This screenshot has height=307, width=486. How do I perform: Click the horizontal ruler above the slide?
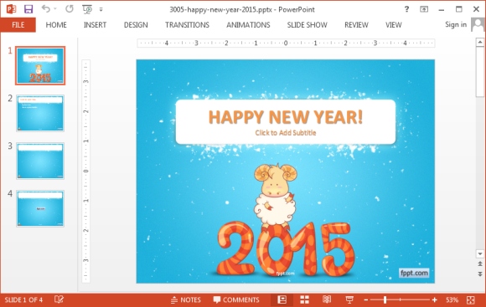click(x=286, y=43)
